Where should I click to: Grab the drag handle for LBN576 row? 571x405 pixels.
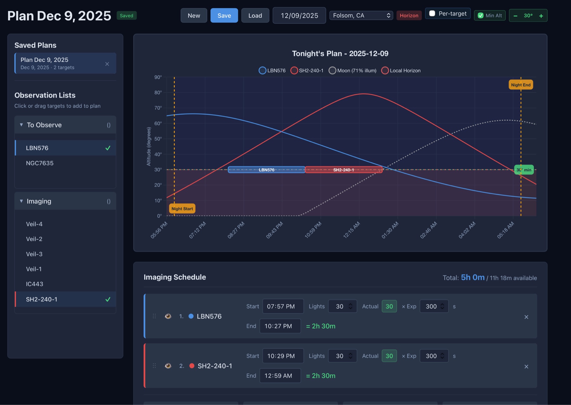click(154, 316)
